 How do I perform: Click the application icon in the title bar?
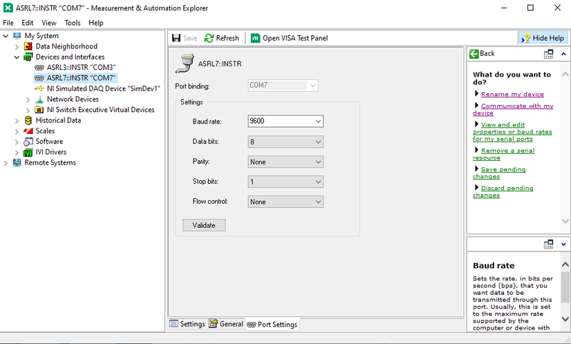(8, 8)
